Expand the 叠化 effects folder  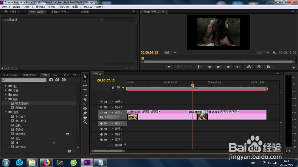tap(6, 90)
